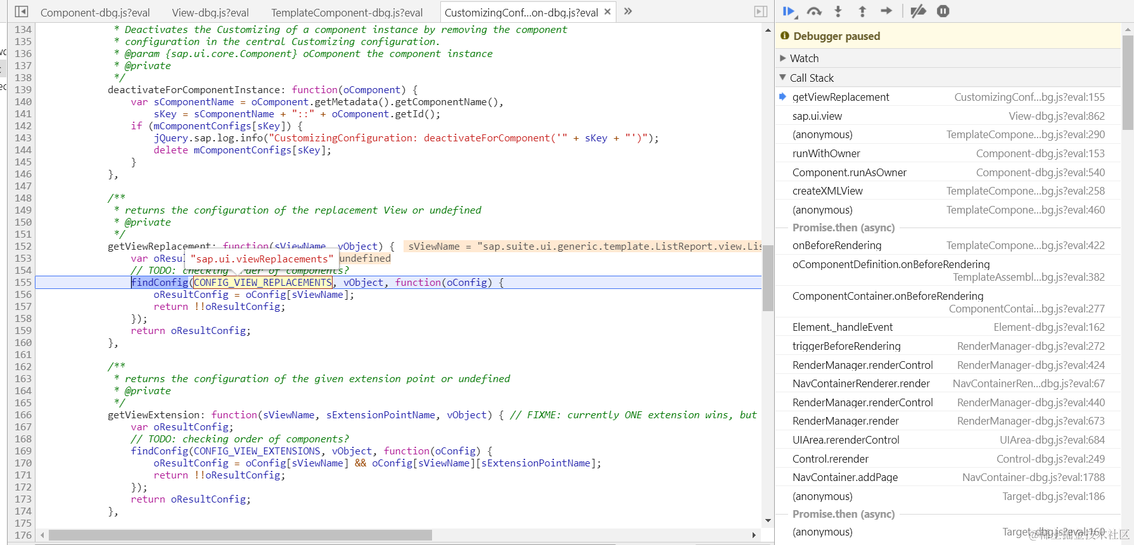Select UIArea.rerenderControl stack frame
Screen dimensions: 1134x545
pyautogui.click(x=948, y=440)
